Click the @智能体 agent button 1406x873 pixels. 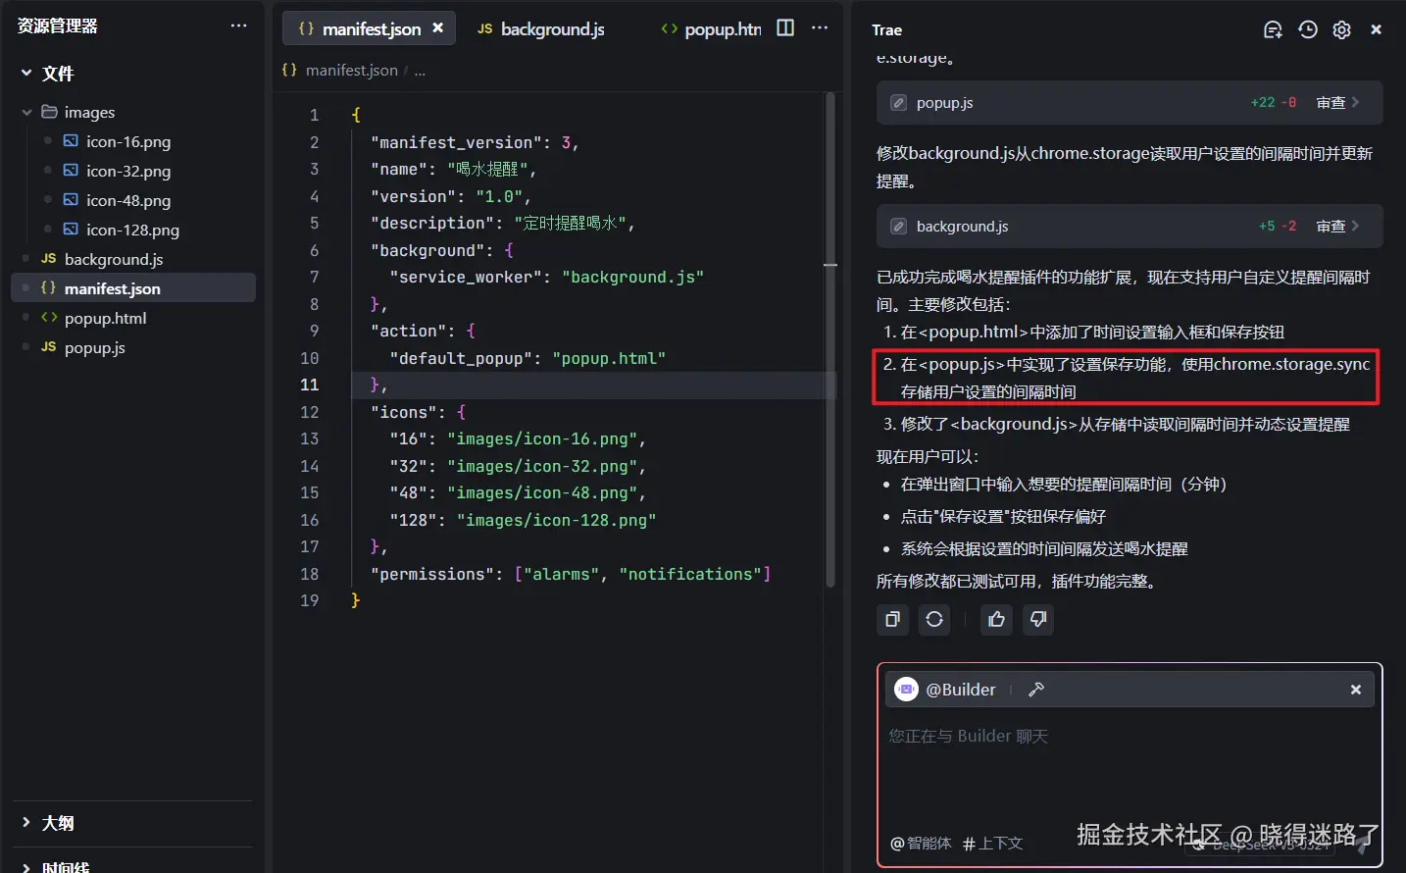[921, 843]
